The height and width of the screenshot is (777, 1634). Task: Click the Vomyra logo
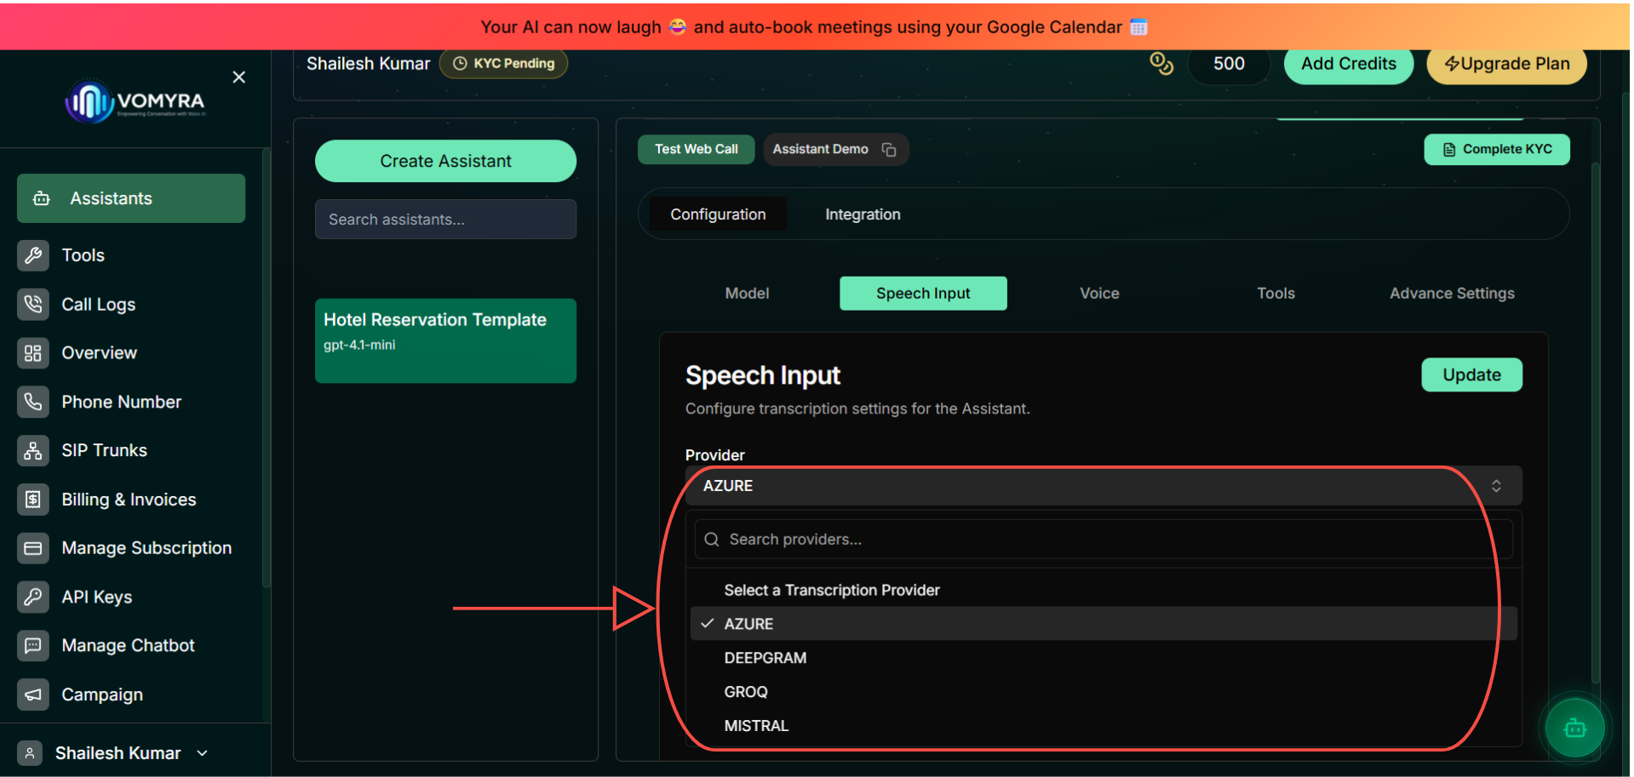point(136,102)
